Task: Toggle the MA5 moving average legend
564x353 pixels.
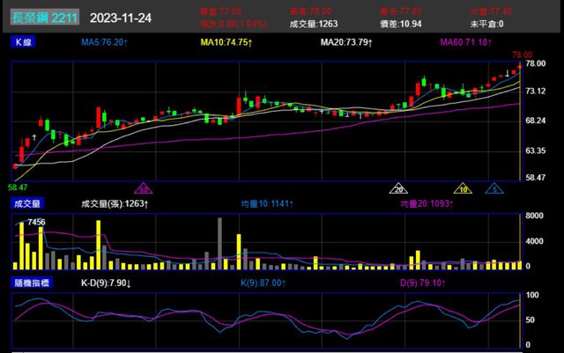Action: [x=105, y=42]
